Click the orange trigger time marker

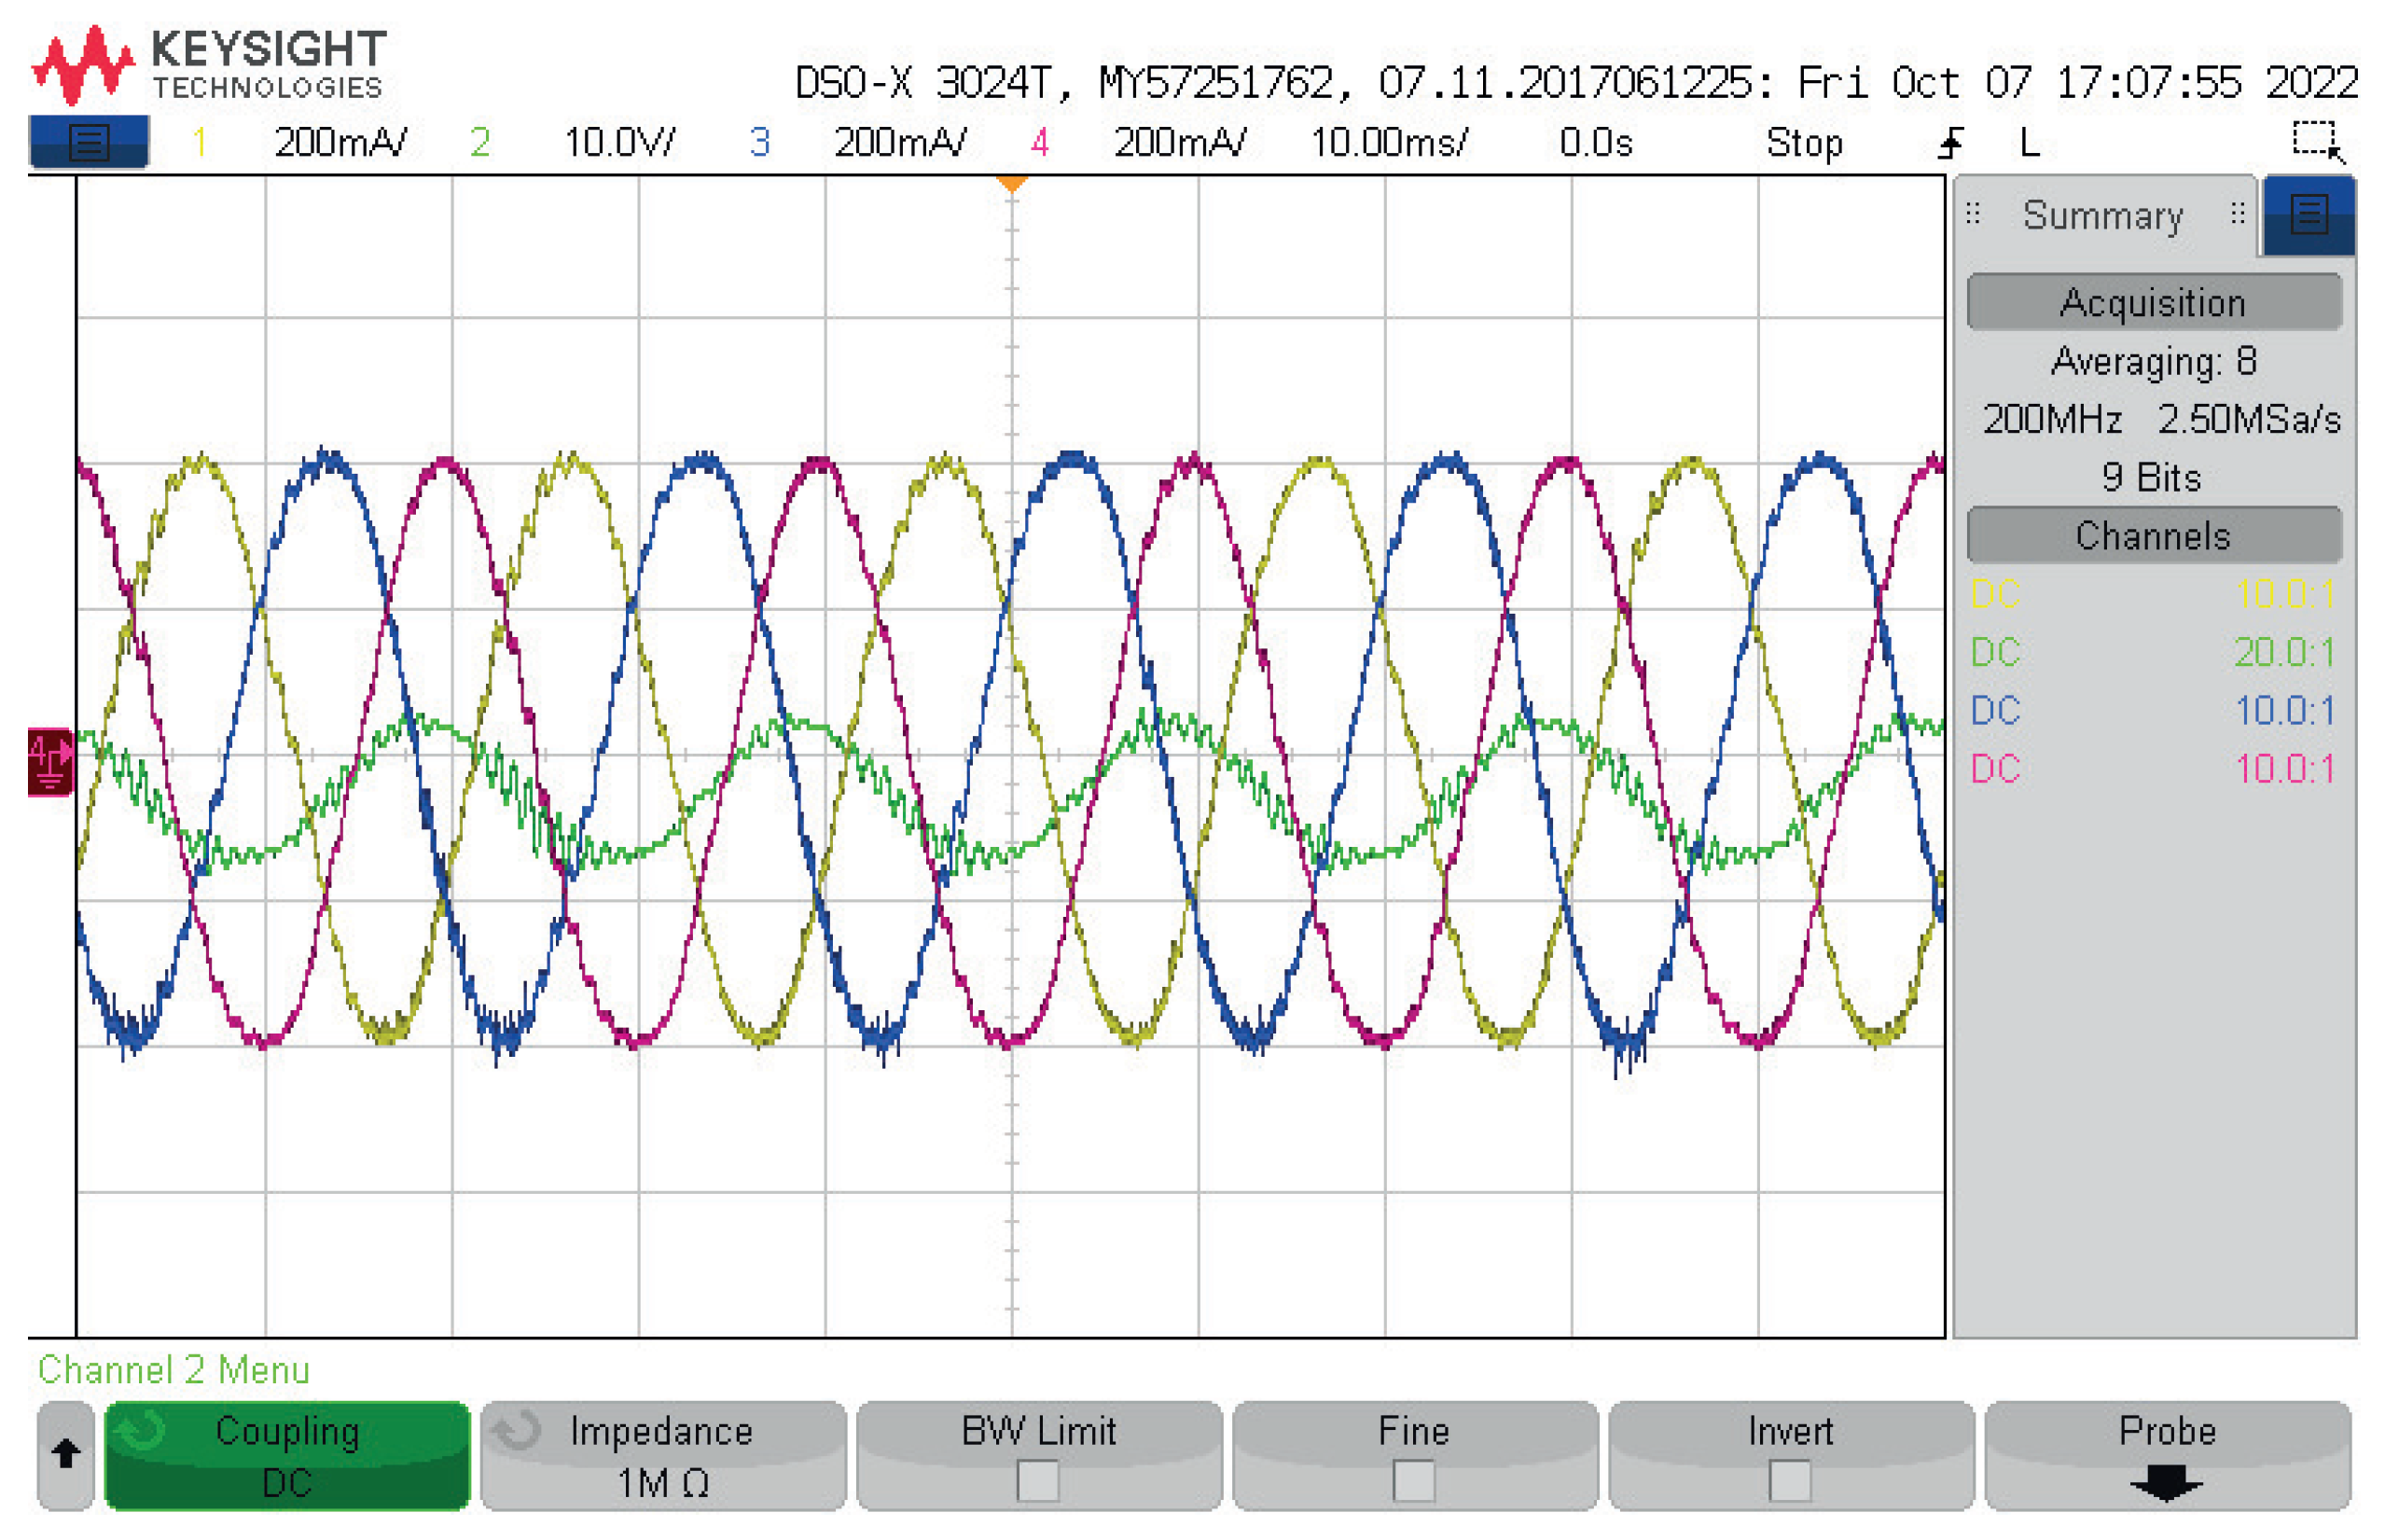pos(1011,184)
